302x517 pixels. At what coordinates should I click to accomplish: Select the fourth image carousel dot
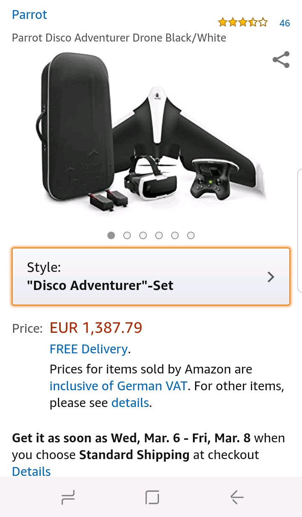coord(159,235)
